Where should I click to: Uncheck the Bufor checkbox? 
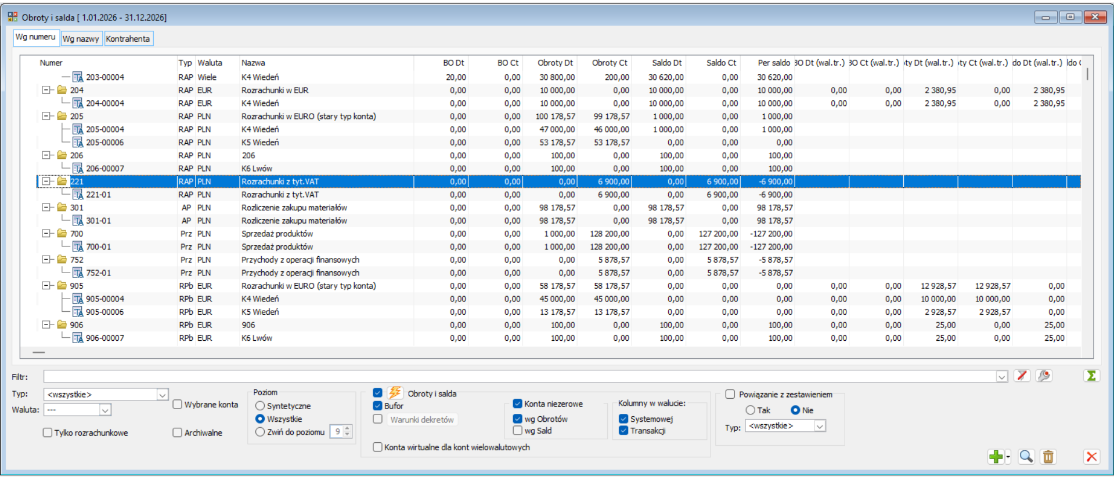click(378, 406)
